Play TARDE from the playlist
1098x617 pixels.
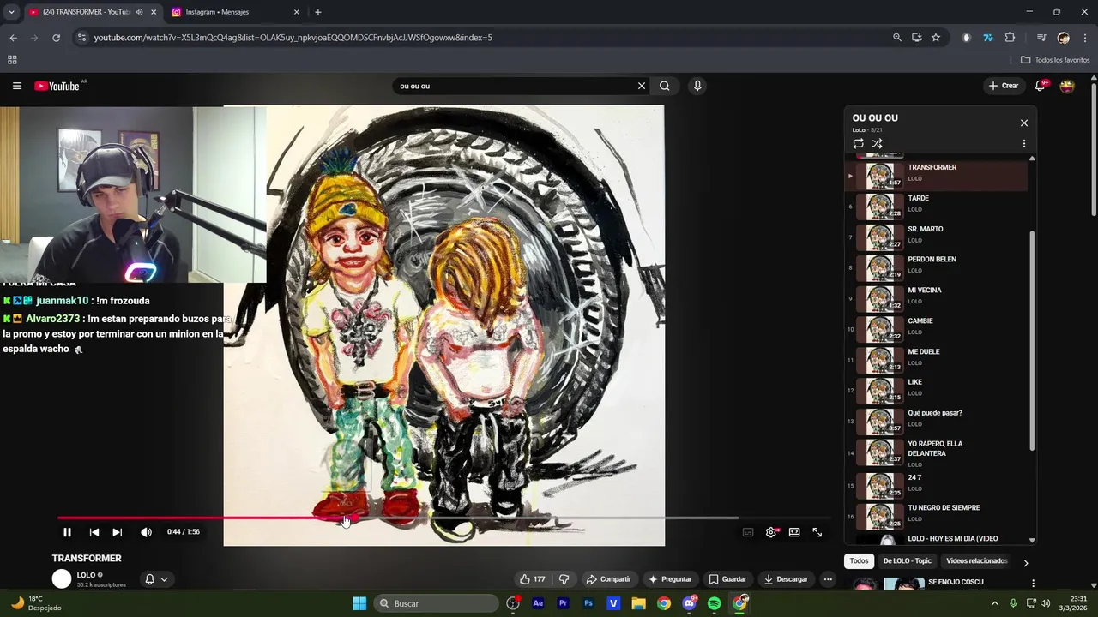(x=937, y=206)
